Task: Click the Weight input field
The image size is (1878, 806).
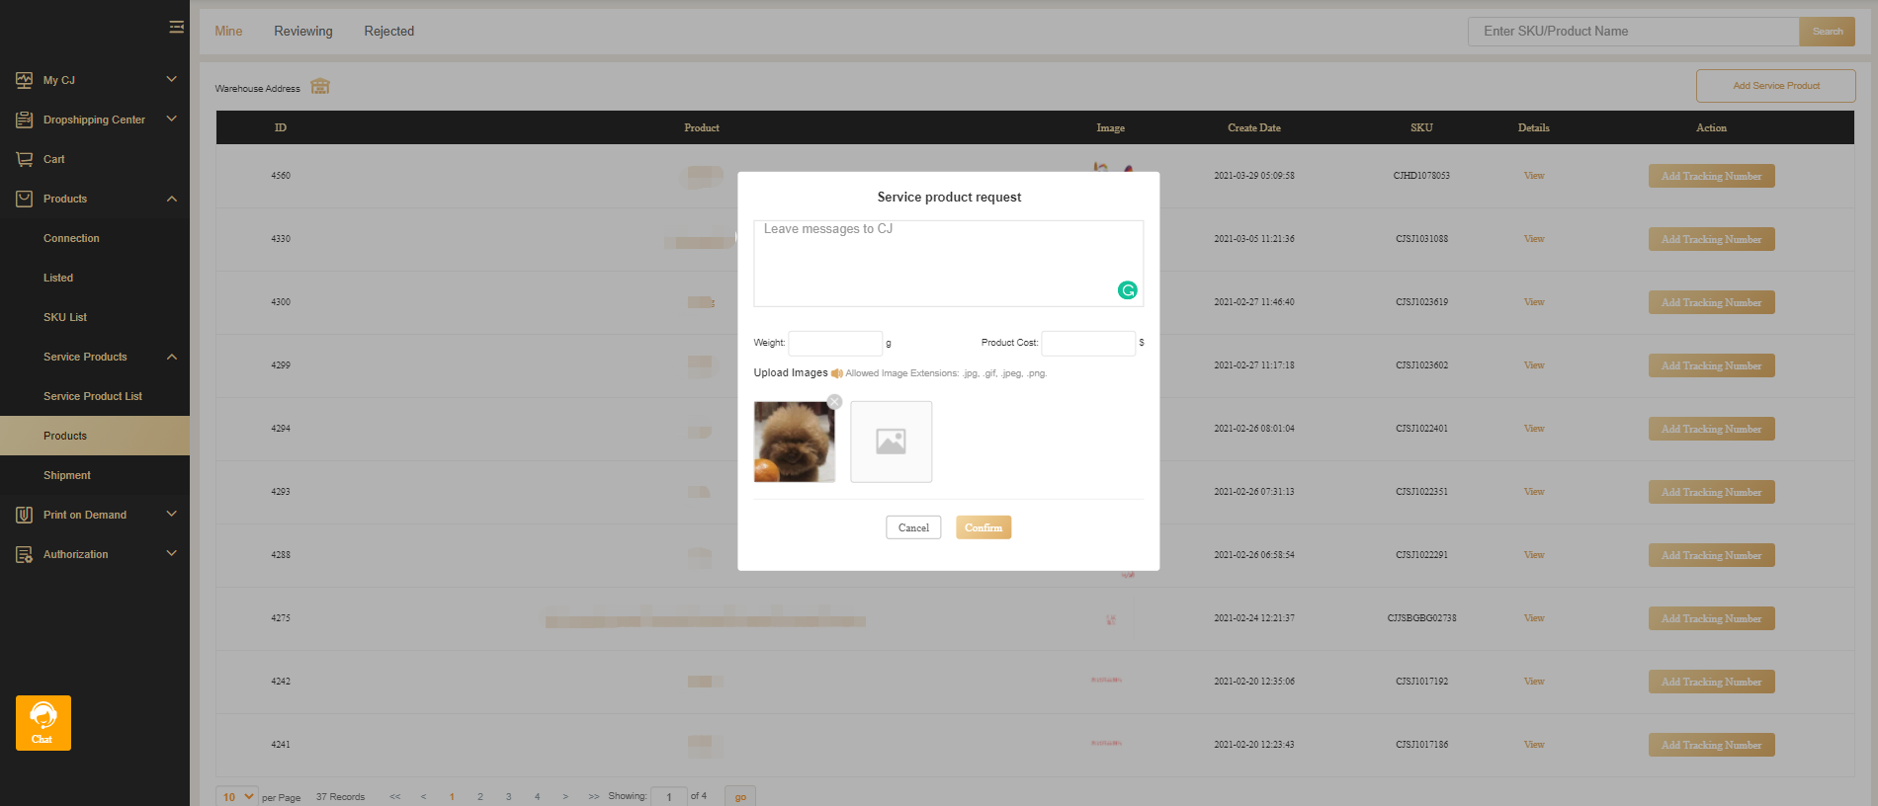Action: pos(834,343)
